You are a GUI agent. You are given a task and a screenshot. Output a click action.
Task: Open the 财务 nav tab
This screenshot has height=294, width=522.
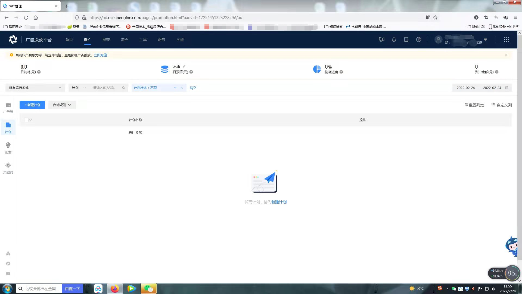161,40
